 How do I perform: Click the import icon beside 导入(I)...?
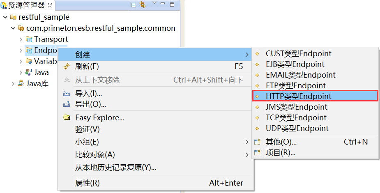point(67,94)
